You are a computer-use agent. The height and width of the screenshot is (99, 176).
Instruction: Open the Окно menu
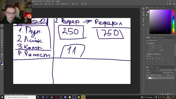coord(53,1)
